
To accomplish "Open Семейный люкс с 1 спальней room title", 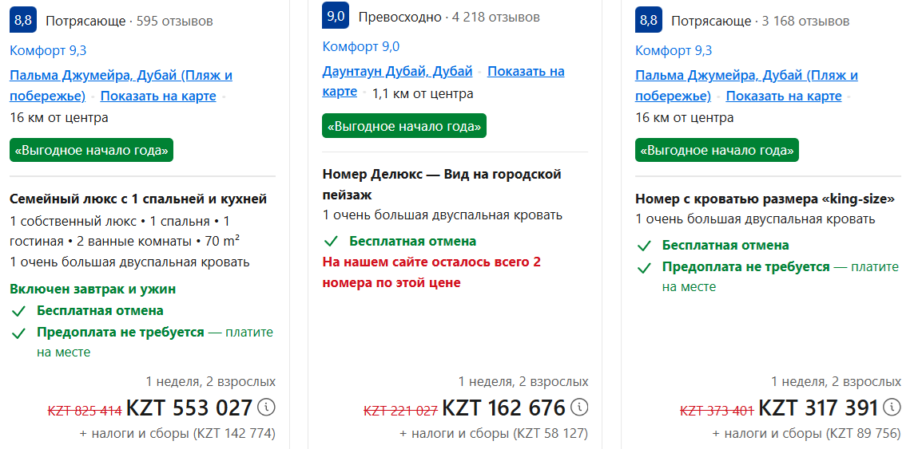I will coord(139,199).
